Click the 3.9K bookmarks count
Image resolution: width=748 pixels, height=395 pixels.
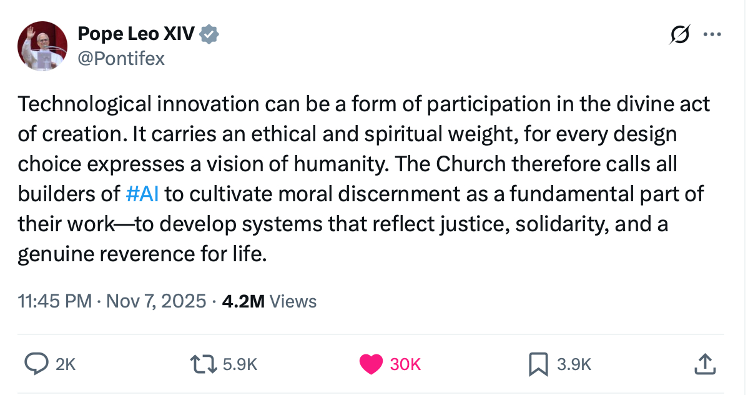pos(574,364)
